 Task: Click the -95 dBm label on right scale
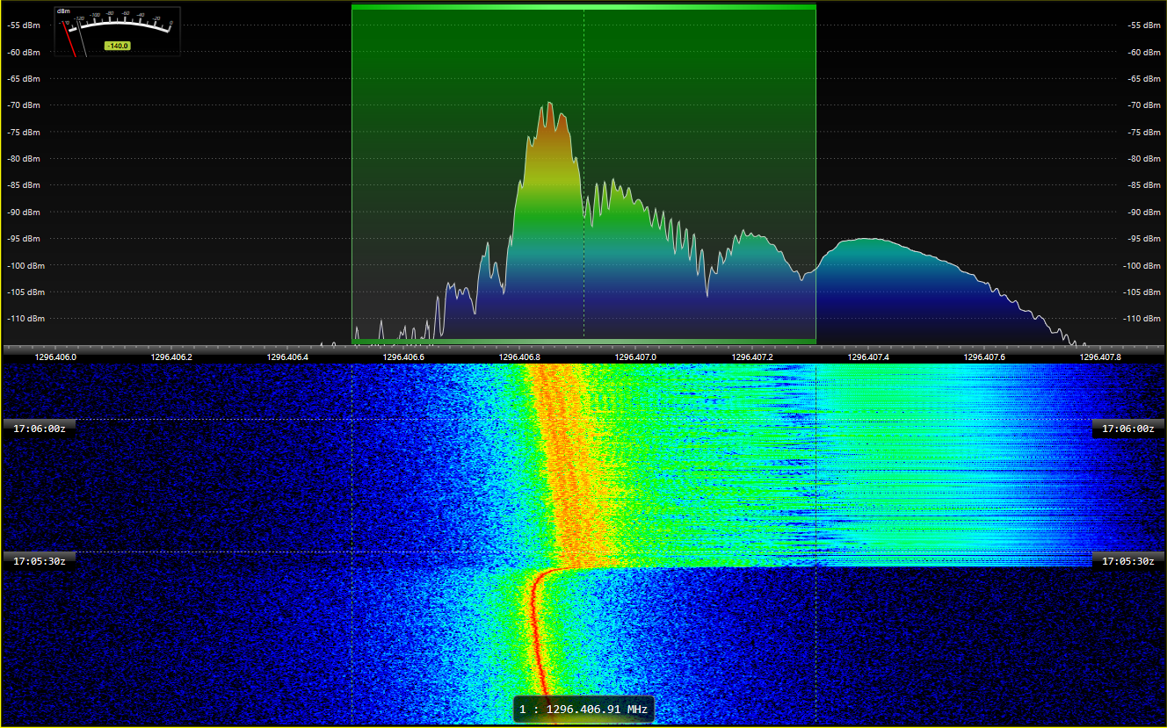click(x=1144, y=239)
